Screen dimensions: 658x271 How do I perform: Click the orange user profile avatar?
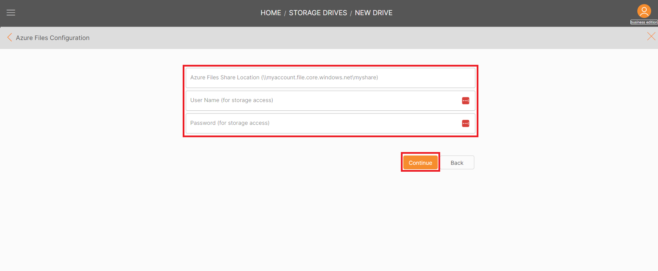coord(644,11)
